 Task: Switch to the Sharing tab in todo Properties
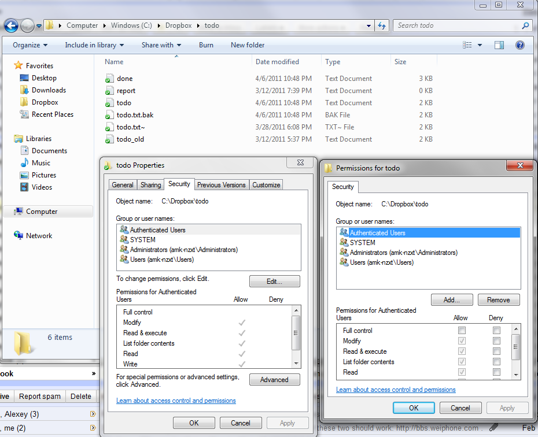coord(150,184)
